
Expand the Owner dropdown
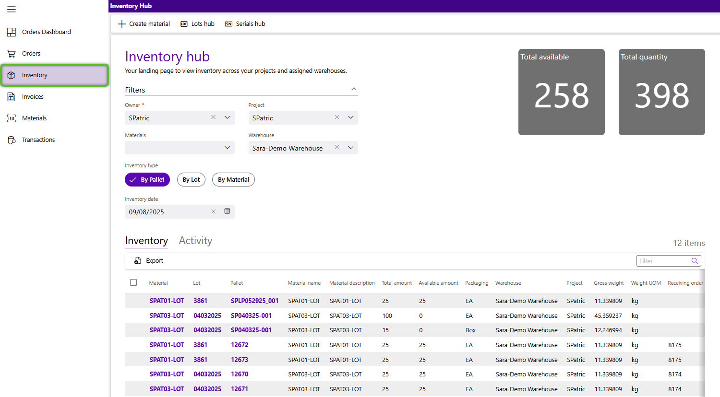pos(227,117)
